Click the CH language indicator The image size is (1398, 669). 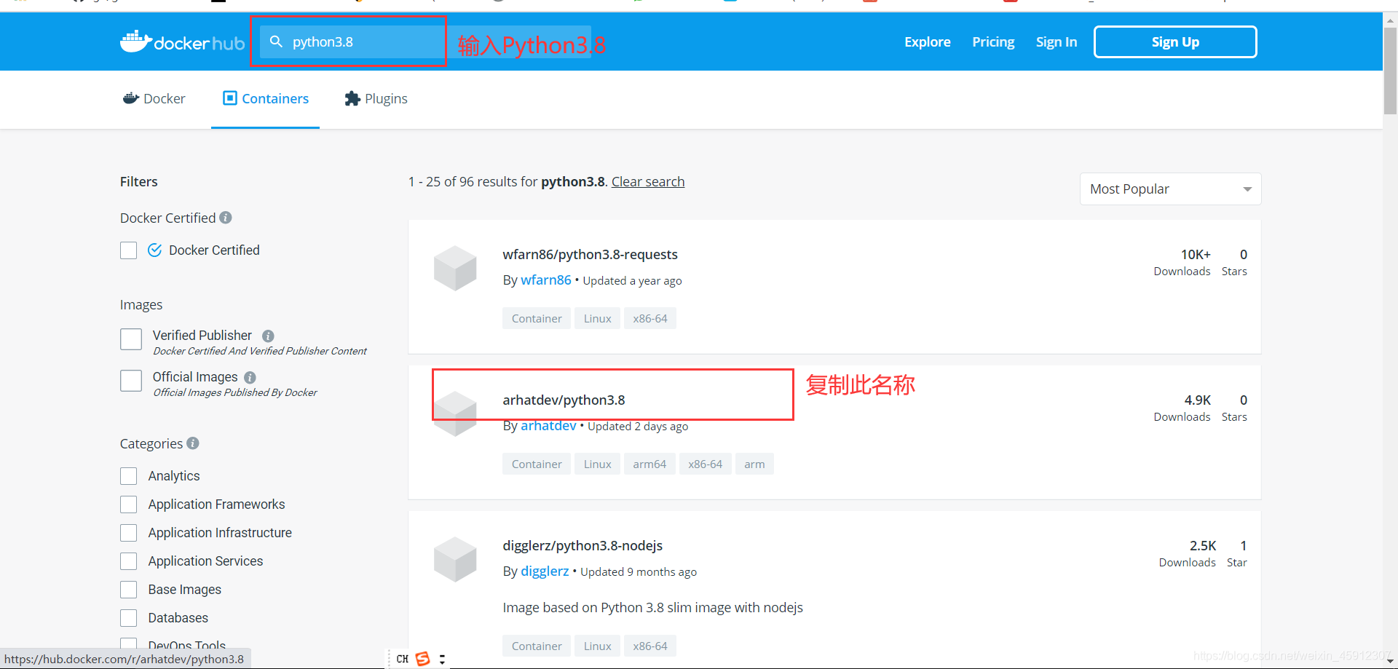pos(403,659)
